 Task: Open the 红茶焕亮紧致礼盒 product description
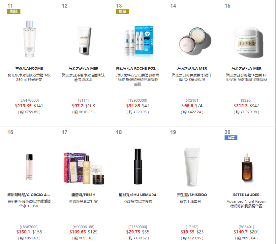coord(83,201)
